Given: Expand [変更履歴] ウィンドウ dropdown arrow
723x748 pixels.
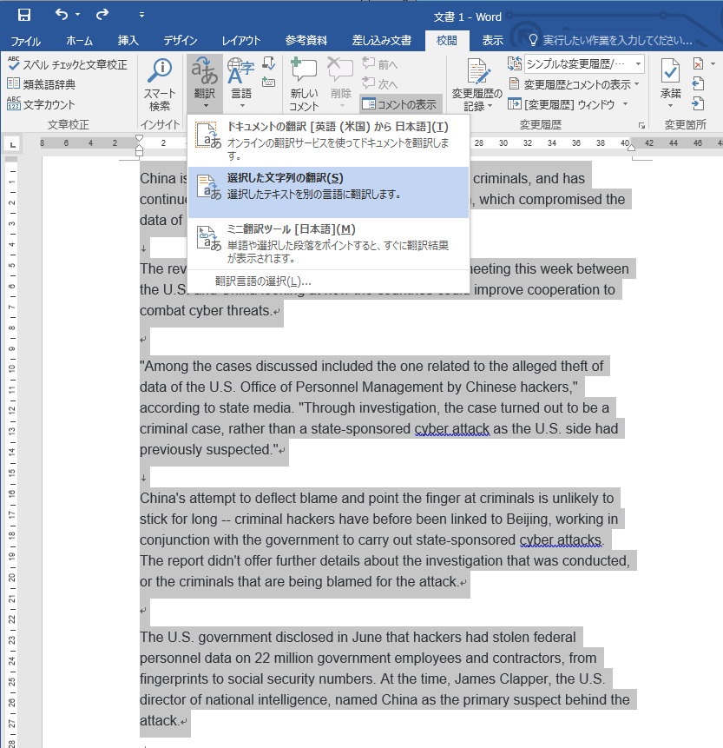Looking at the screenshot, I should [x=625, y=104].
